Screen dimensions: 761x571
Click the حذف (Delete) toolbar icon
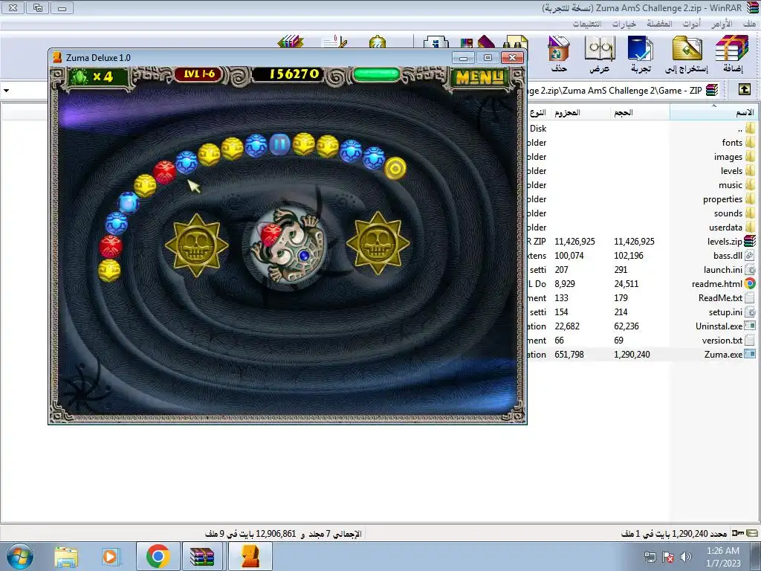pos(559,54)
